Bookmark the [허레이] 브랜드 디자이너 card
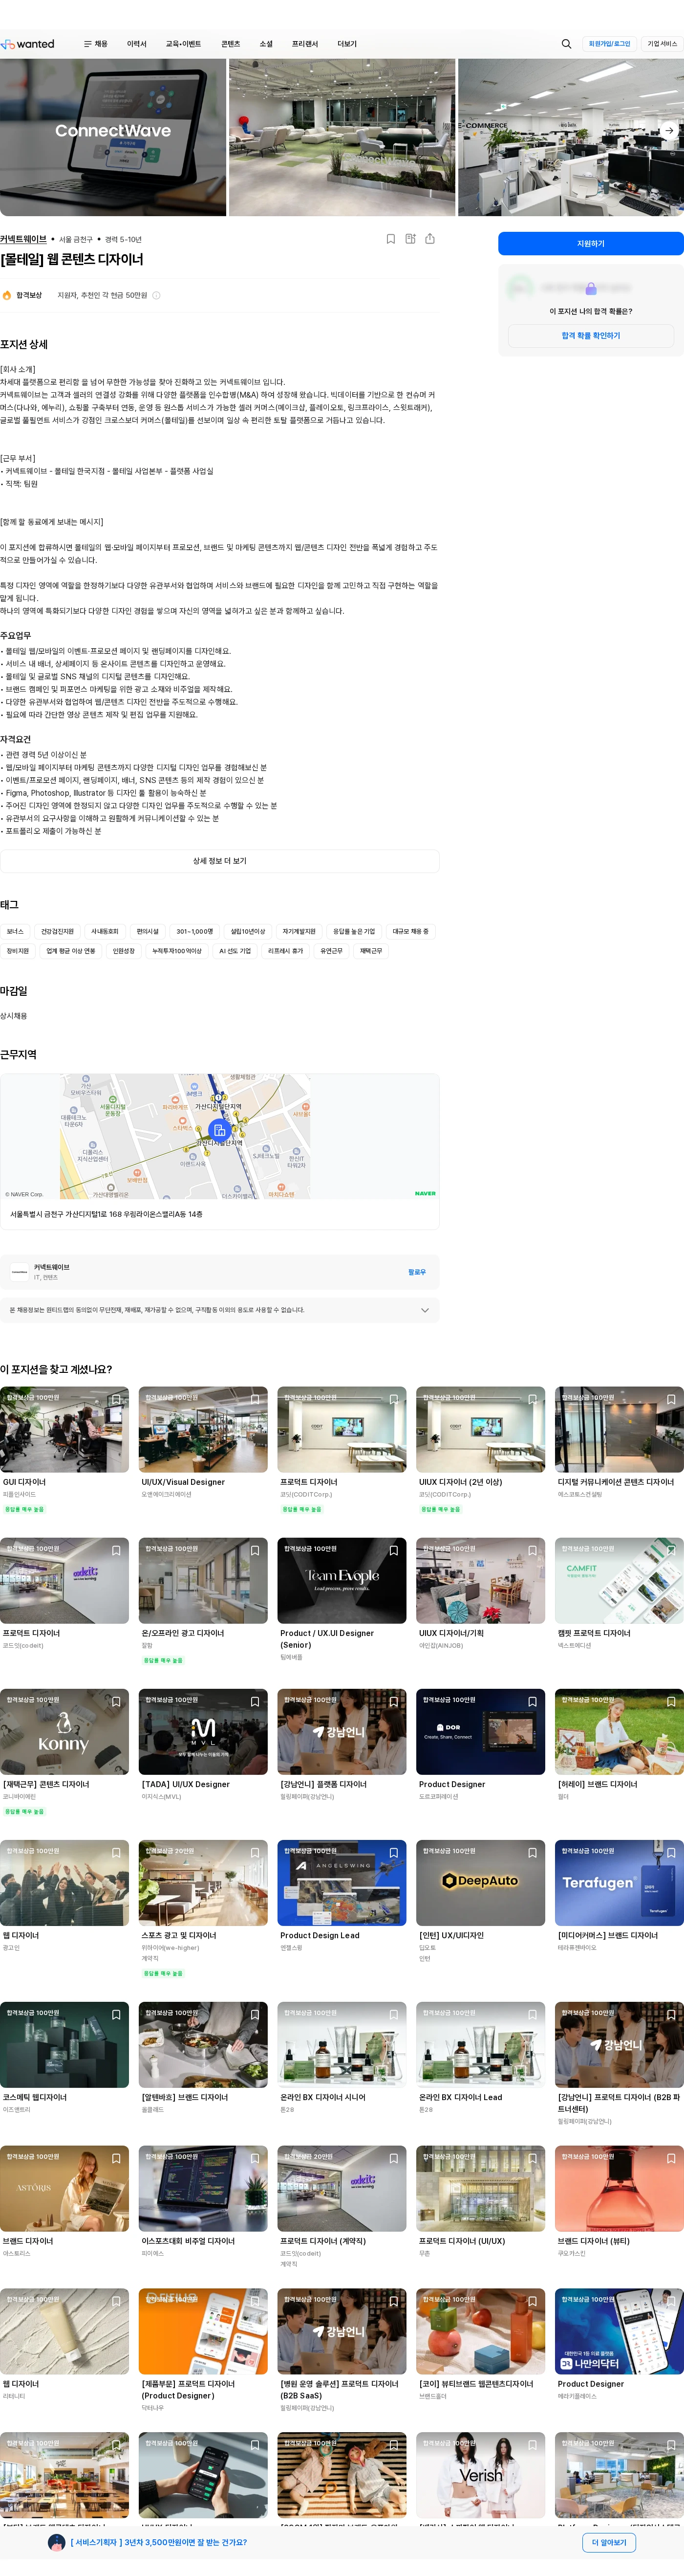The image size is (684, 2576). tap(671, 1701)
